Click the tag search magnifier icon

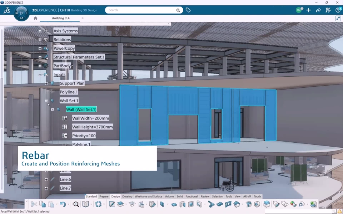(302, 204)
